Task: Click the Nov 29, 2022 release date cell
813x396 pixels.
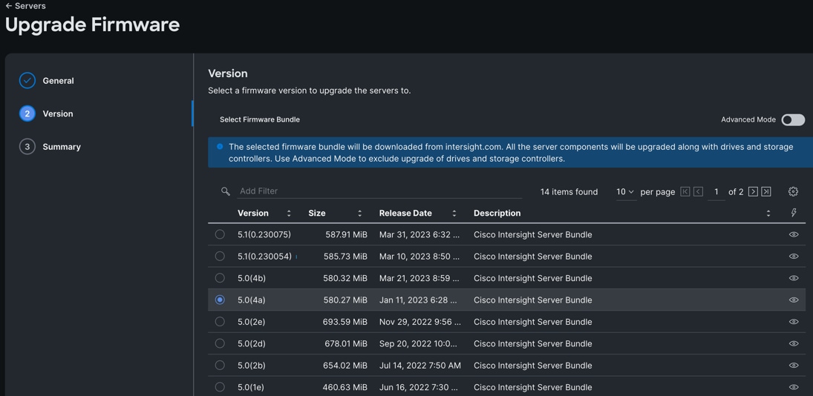Action: point(420,321)
